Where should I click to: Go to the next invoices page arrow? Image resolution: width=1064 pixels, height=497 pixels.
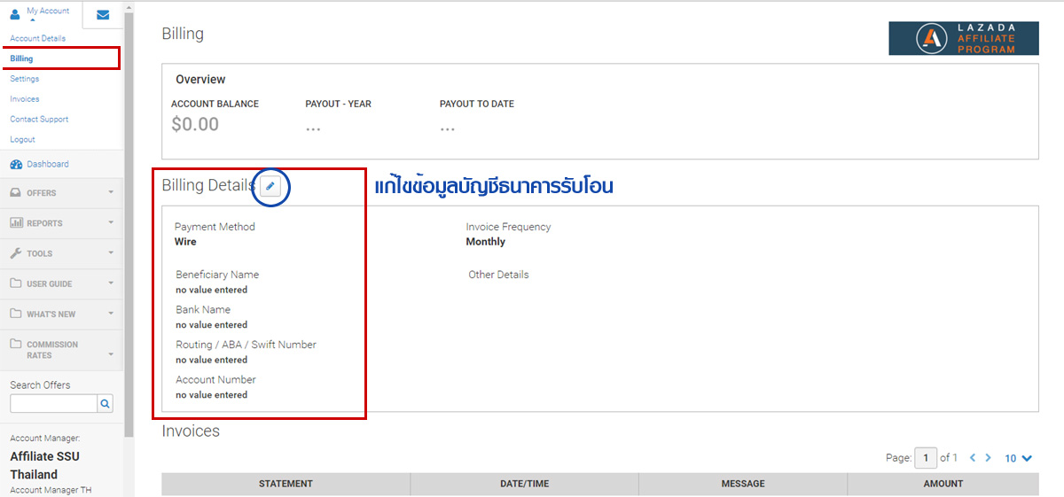(x=989, y=458)
